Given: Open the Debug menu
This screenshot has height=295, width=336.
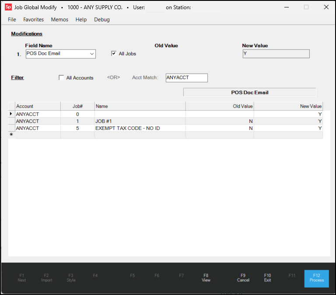Looking at the screenshot, I should pyautogui.click(x=102, y=20).
